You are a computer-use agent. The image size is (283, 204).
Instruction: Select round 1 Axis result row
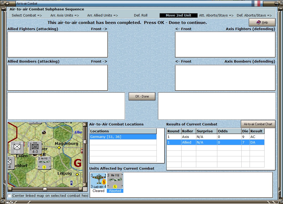coord(215,137)
